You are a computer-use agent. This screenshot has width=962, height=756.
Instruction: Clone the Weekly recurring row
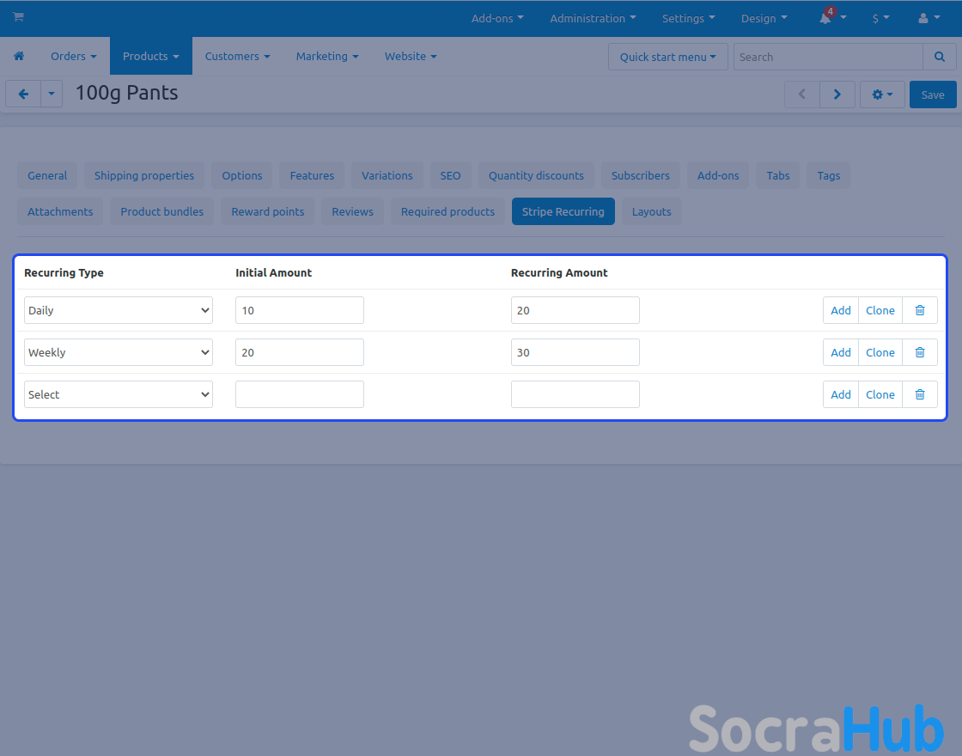(x=880, y=352)
